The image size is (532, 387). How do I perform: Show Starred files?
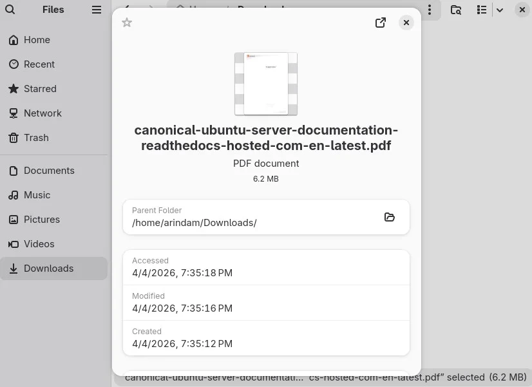click(40, 89)
